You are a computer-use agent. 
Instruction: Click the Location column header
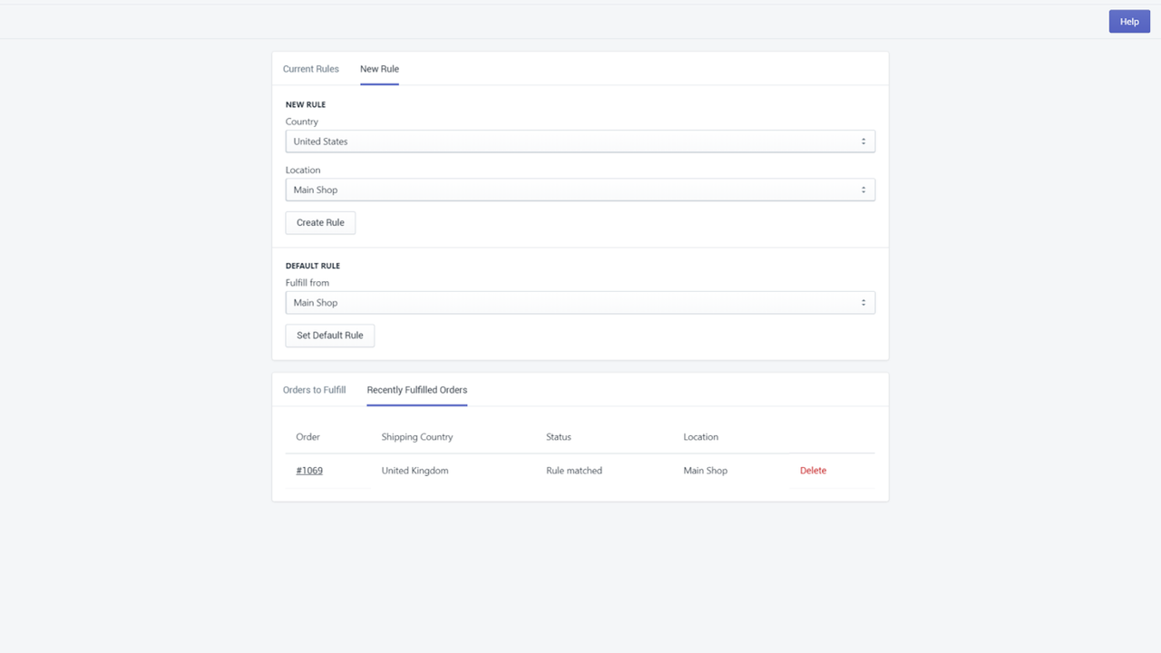[700, 436]
